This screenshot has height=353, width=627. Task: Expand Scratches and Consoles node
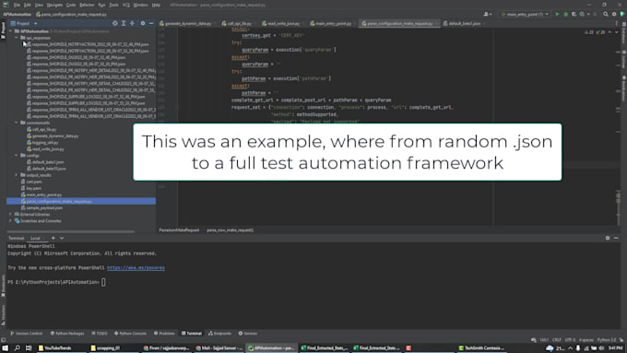tap(10, 220)
